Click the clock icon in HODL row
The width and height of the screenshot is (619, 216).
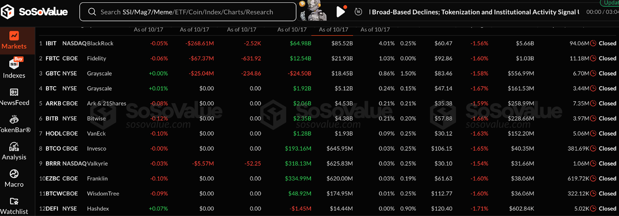tap(593, 133)
